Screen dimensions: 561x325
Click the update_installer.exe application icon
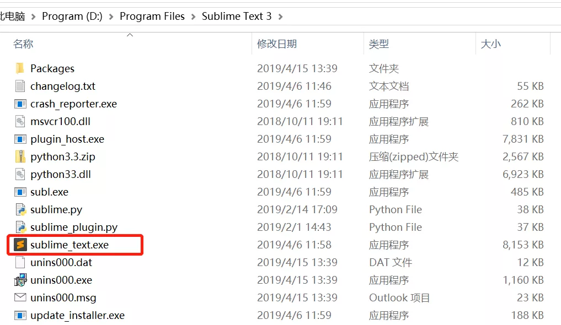coord(20,315)
